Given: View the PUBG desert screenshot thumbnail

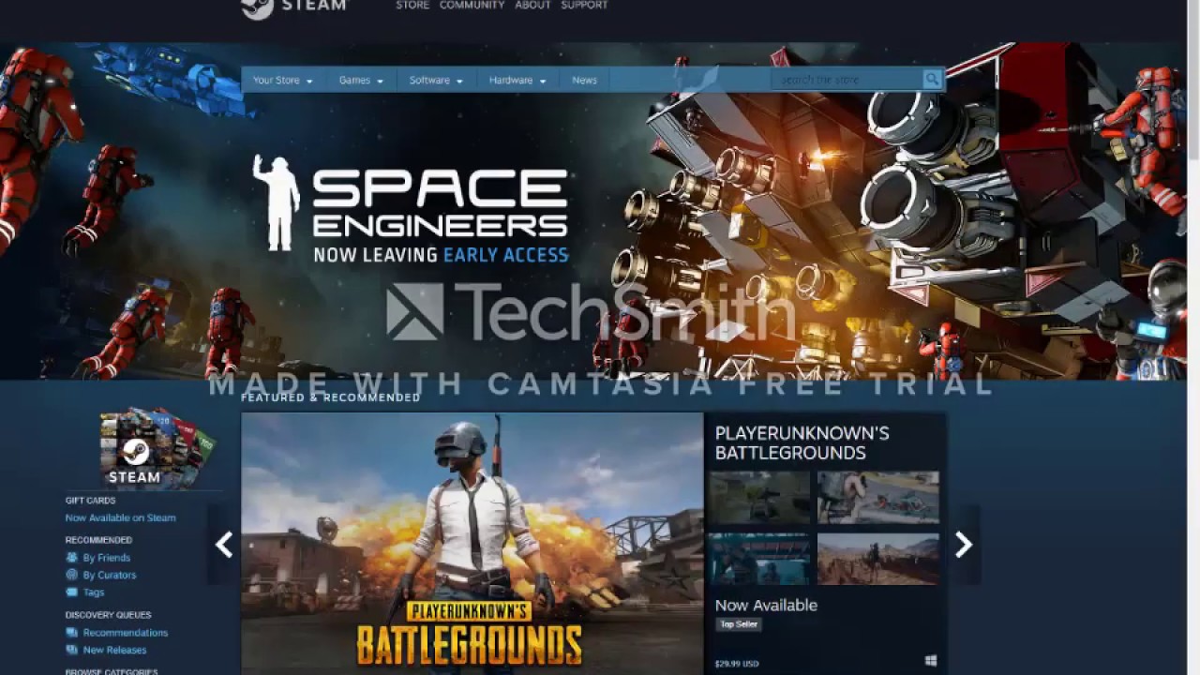Looking at the screenshot, I should (878, 560).
